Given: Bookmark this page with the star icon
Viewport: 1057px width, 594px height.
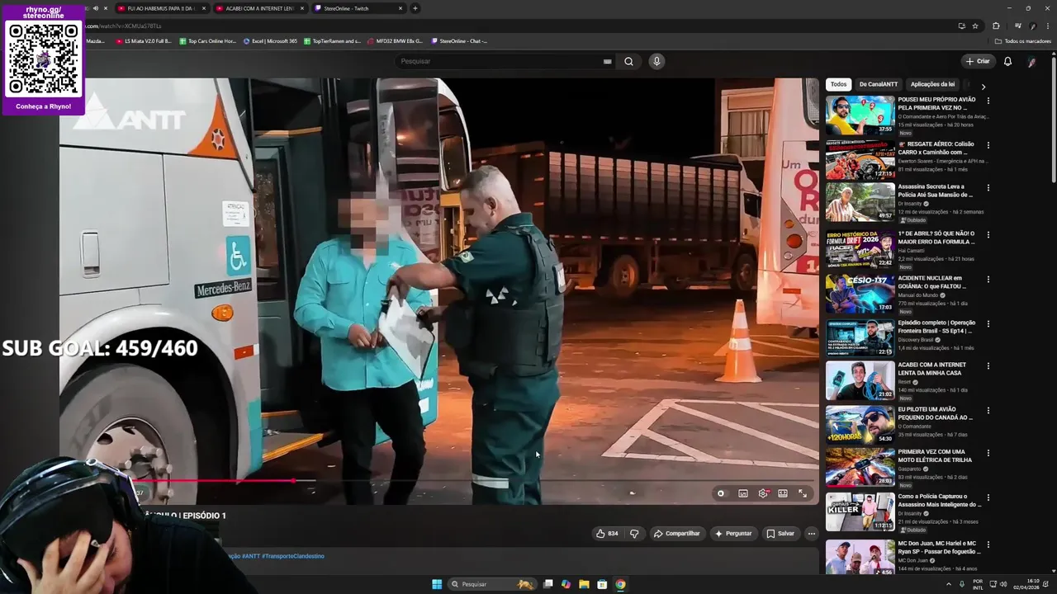Looking at the screenshot, I should click(975, 26).
